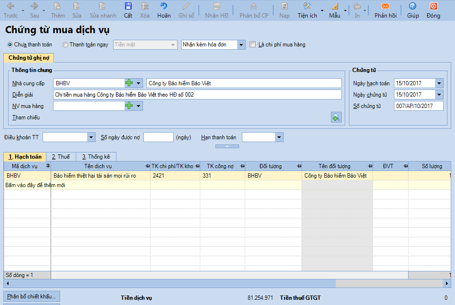Click the Diễn giải description field
The height and width of the screenshot is (305, 455).
197,95
